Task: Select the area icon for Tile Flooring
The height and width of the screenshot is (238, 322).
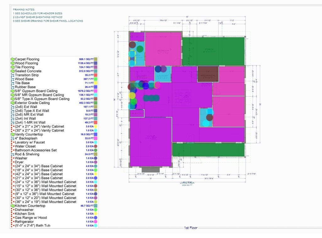Action: click(x=13, y=67)
